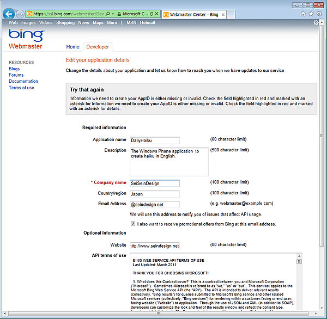Click the Email Address input field
The width and height of the screenshot is (327, 319).
[155, 204]
